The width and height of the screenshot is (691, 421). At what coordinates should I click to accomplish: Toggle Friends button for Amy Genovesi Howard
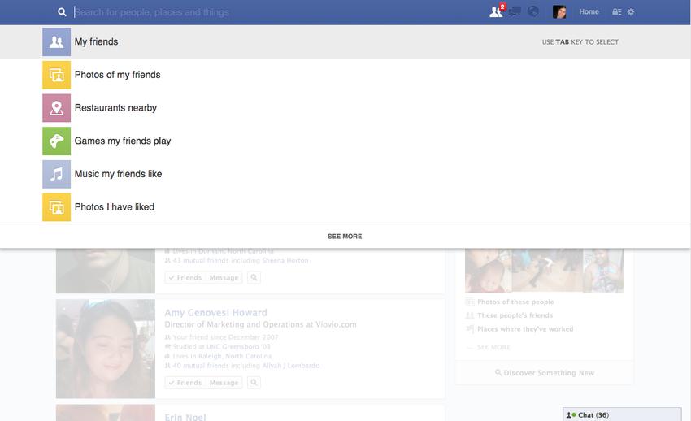[x=185, y=383]
